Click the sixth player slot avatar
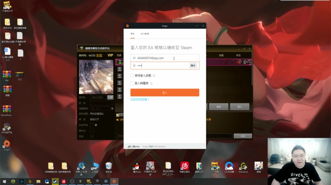The height and width of the screenshot is (185, 331). pyautogui.click(x=120, y=97)
